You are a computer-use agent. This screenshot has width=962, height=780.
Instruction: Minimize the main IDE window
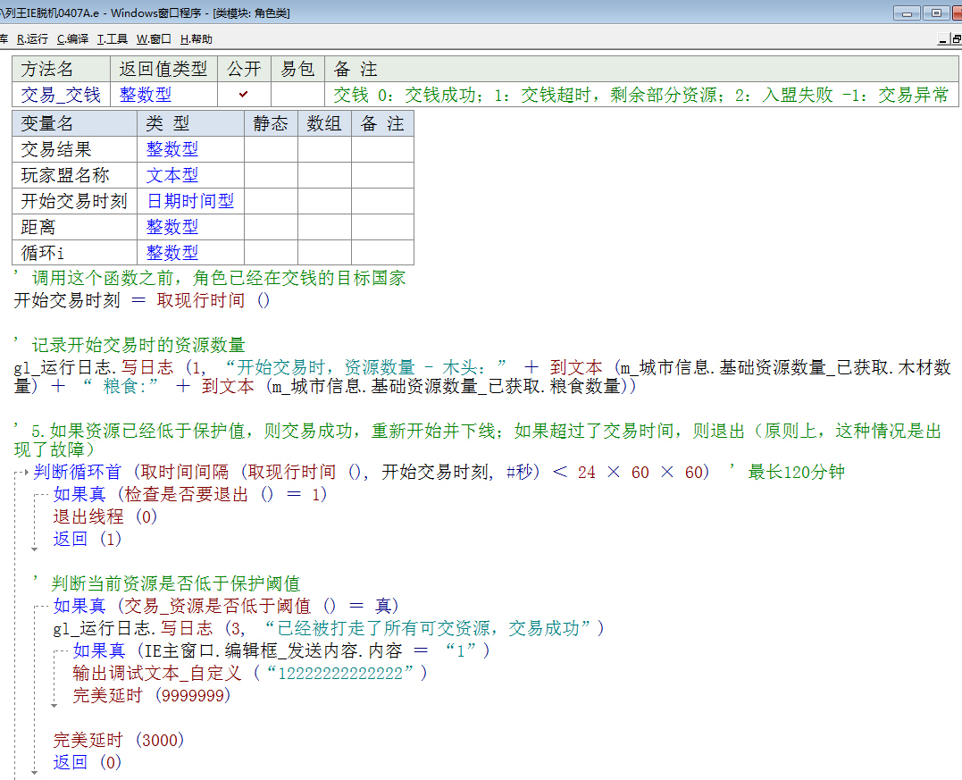pyautogui.click(x=908, y=13)
